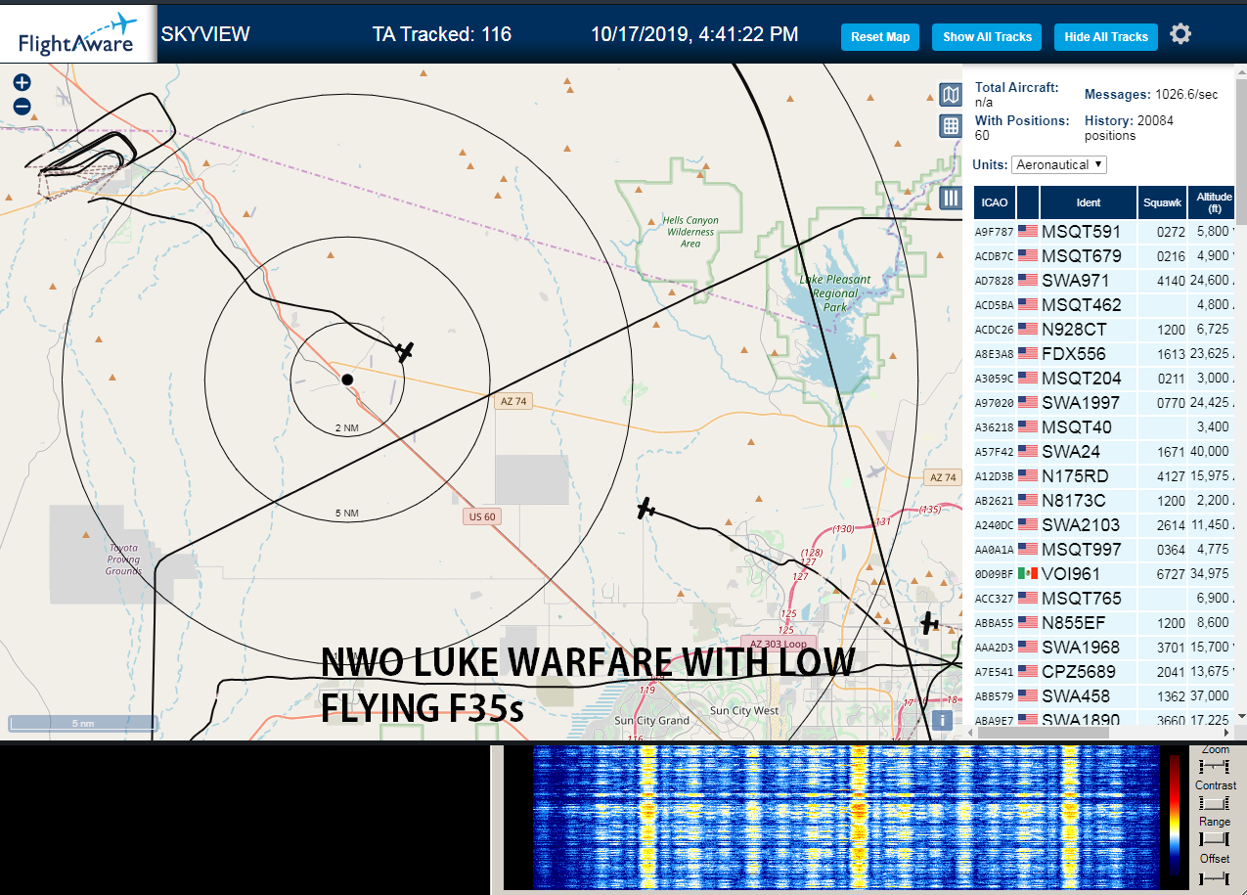
Task: Open the Units Aeronautical dropdown
Action: point(1059,164)
